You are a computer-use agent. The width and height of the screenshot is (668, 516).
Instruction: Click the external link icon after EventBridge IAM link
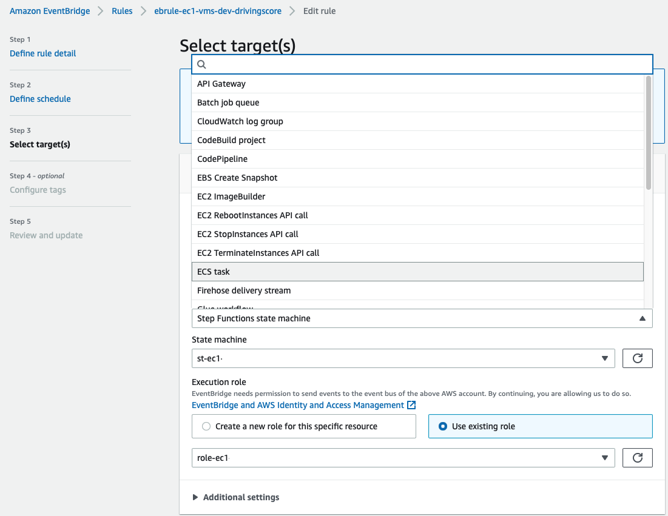point(411,405)
